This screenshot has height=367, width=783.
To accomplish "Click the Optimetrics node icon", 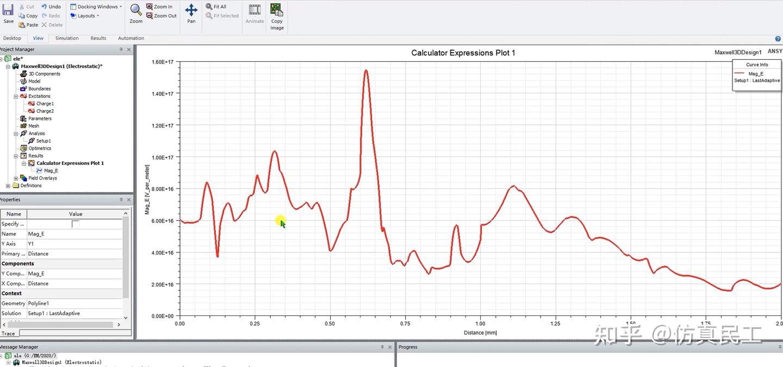I will pyautogui.click(x=23, y=148).
